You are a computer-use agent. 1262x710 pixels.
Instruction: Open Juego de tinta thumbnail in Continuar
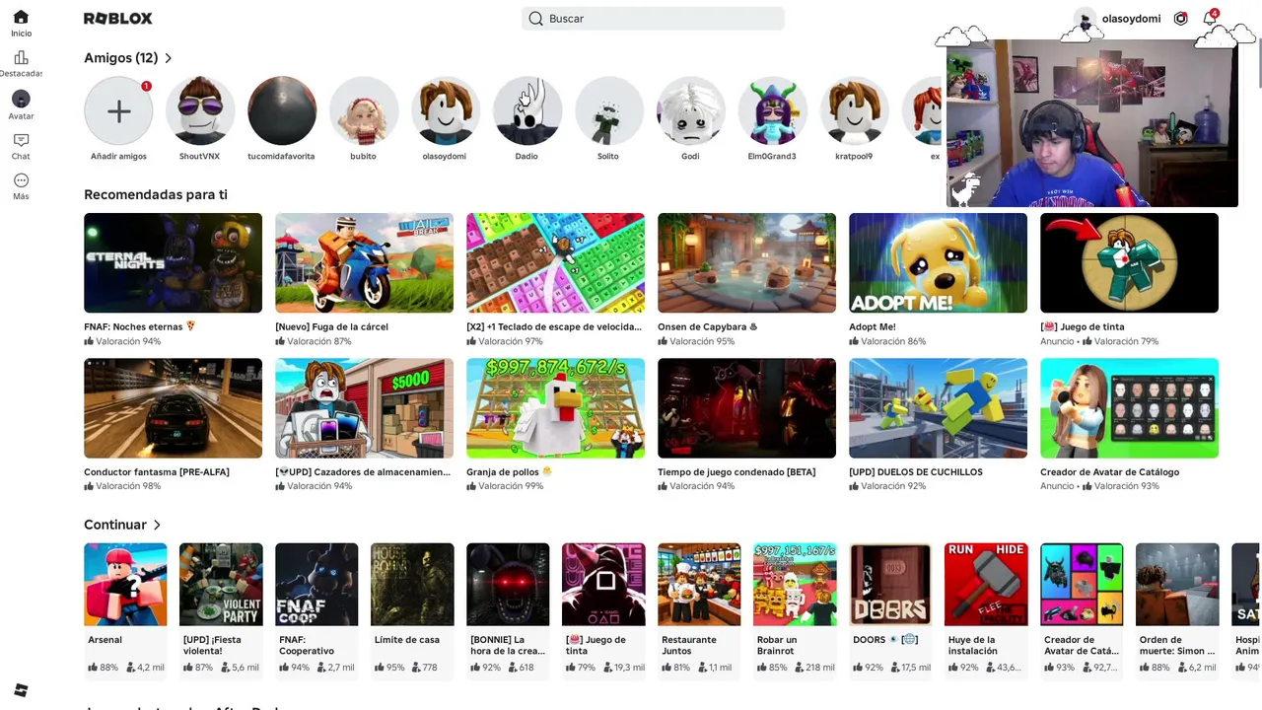603,584
